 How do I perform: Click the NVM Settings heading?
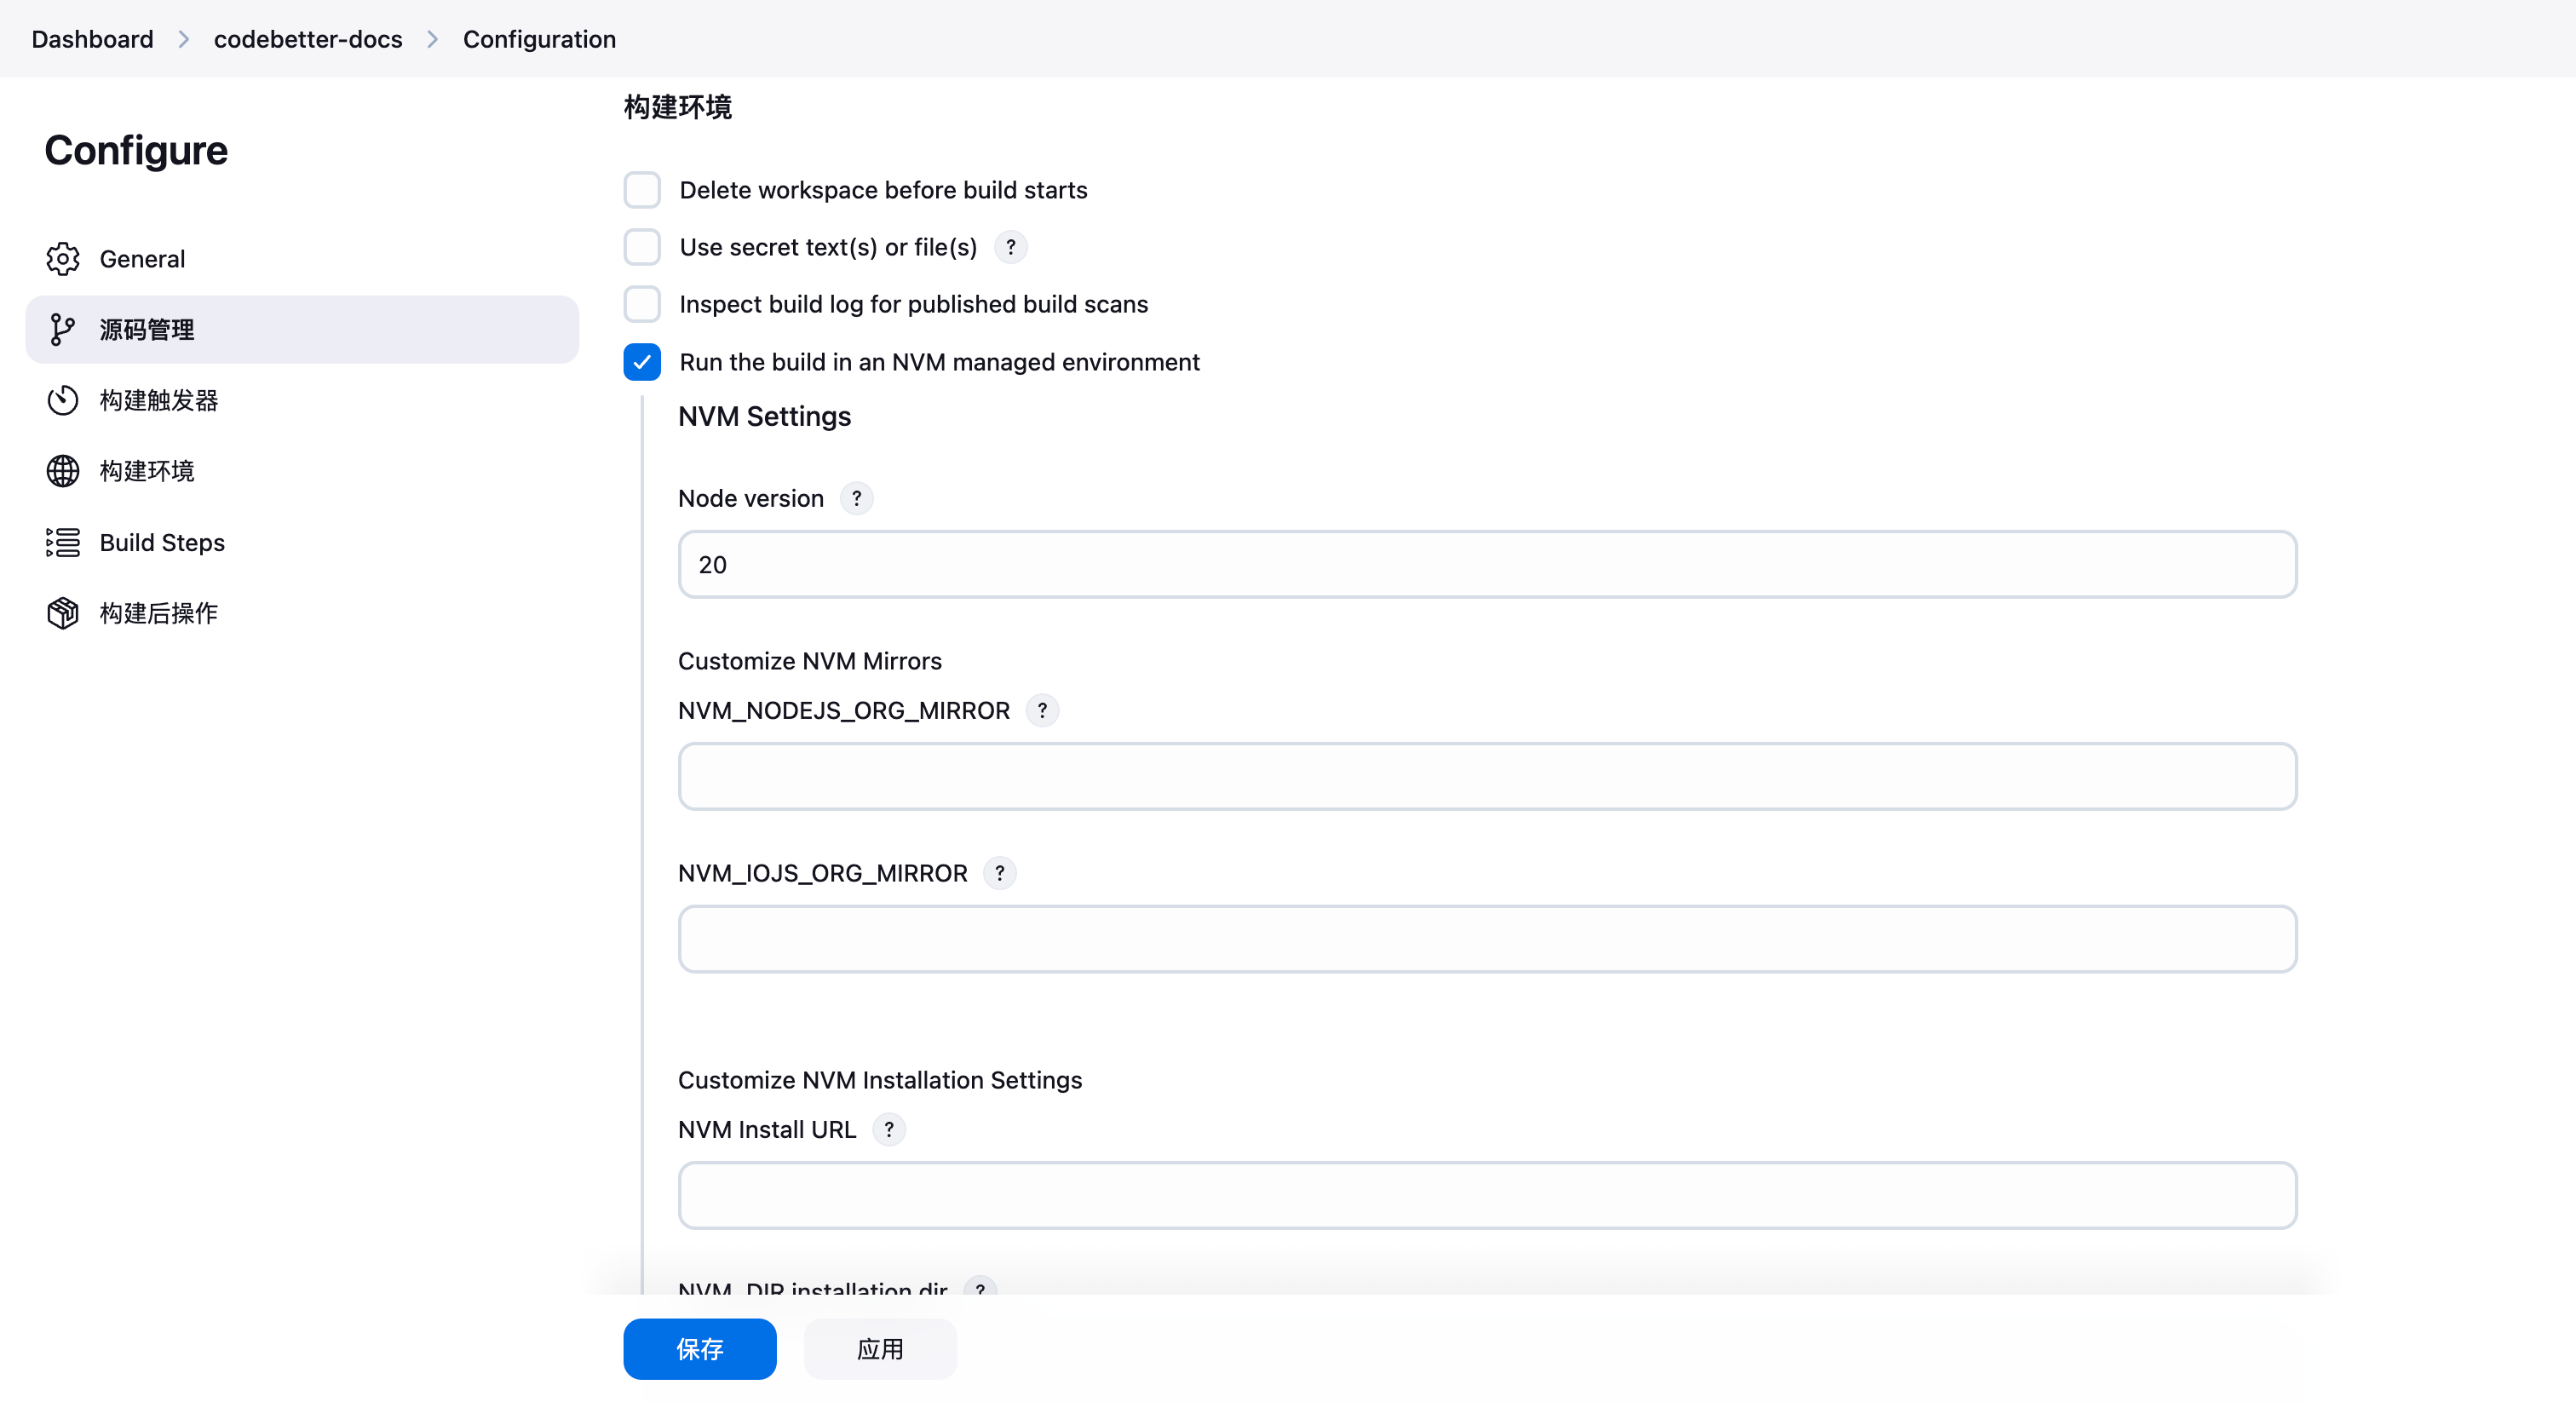coord(764,416)
